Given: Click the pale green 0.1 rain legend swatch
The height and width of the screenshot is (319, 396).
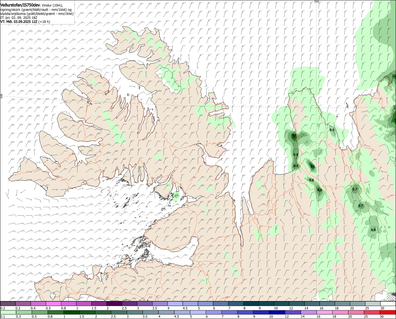Looking at the screenshot, I should (8, 312).
